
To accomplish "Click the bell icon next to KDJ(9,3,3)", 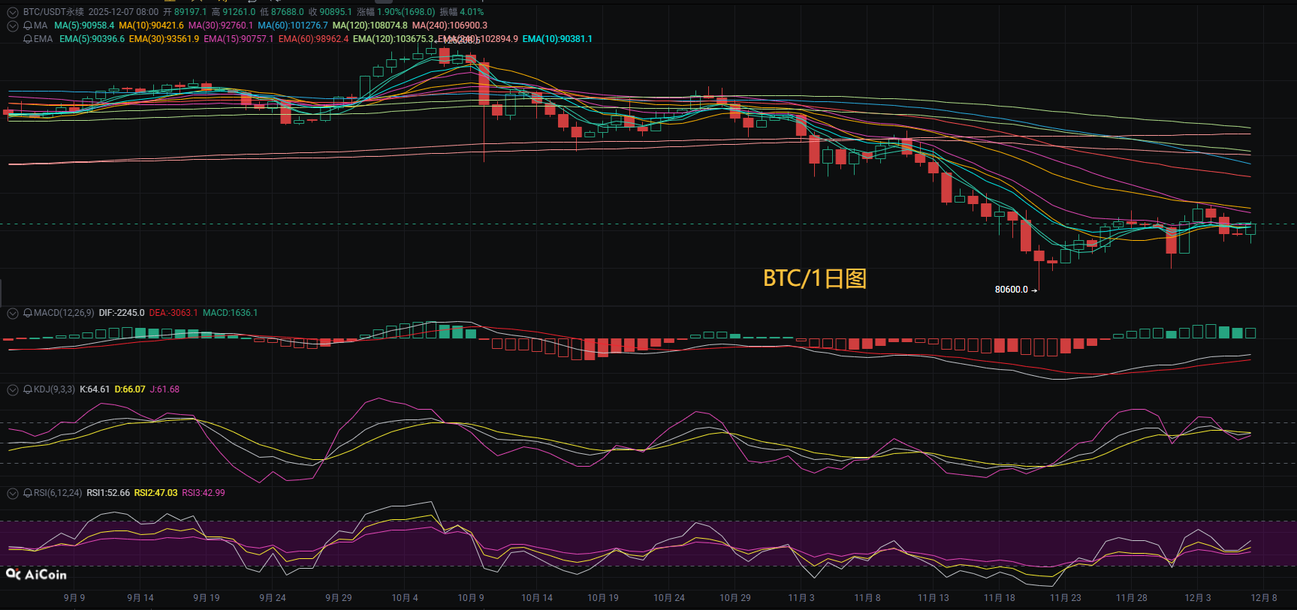I will (28, 389).
